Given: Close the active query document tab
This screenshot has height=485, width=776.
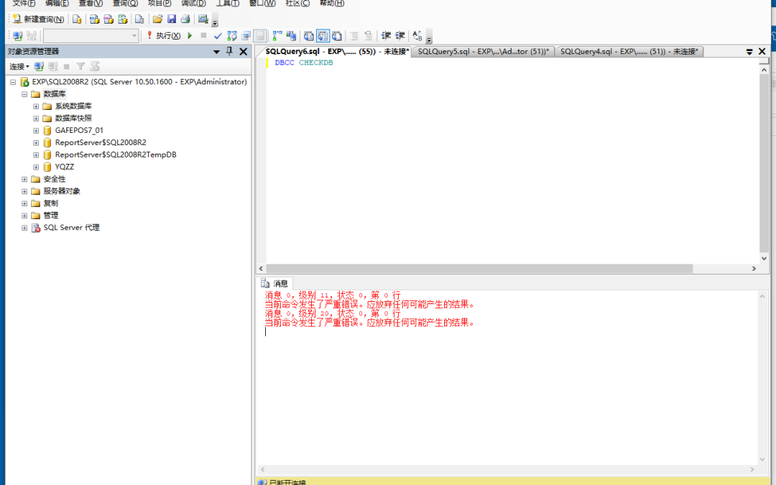Looking at the screenshot, I should [x=762, y=52].
